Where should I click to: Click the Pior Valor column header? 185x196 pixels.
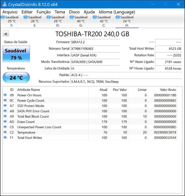click(x=118, y=90)
